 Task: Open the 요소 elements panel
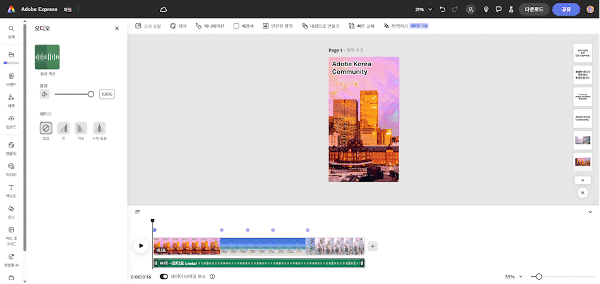pyautogui.click(x=11, y=212)
